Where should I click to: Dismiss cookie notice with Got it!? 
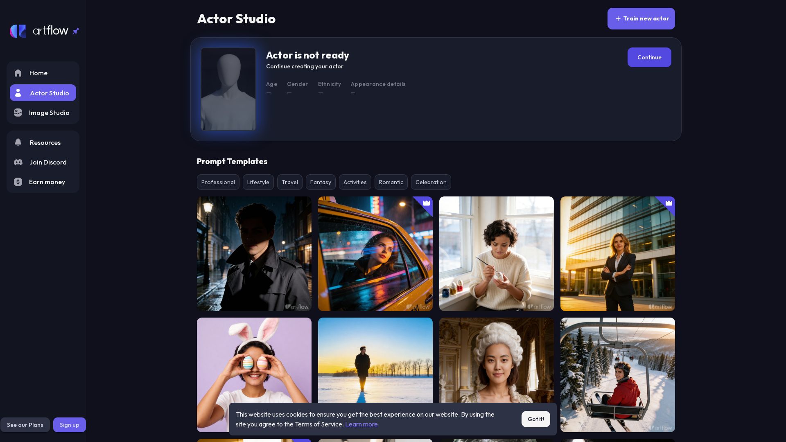(535, 419)
